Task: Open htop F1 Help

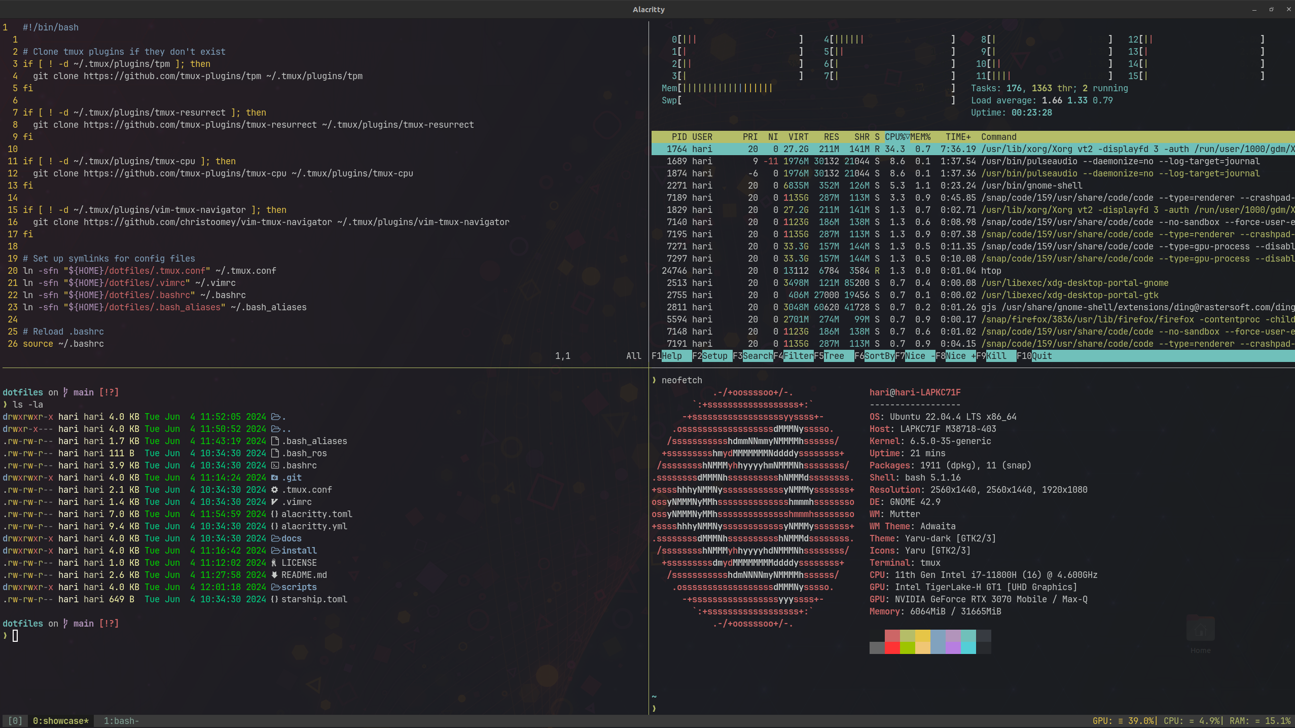Action: pyautogui.click(x=672, y=356)
